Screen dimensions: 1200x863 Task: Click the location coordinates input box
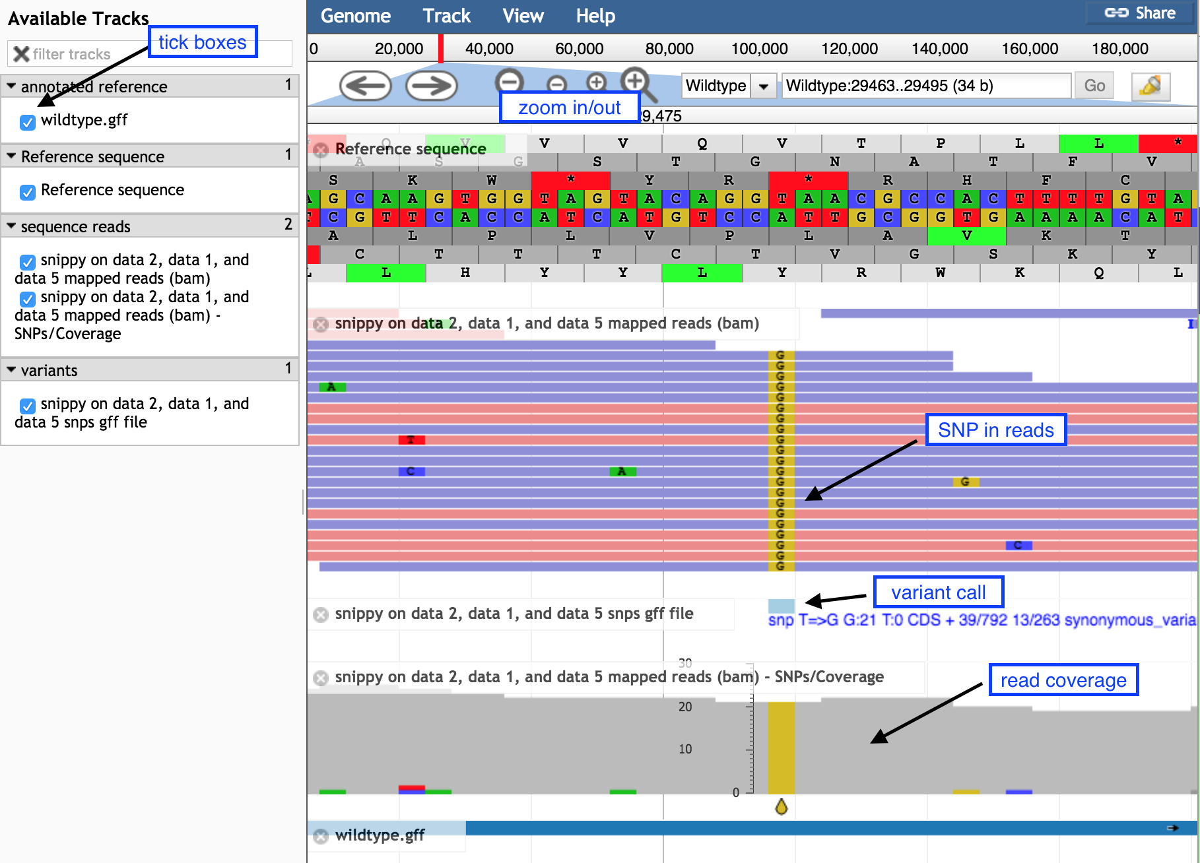click(925, 86)
